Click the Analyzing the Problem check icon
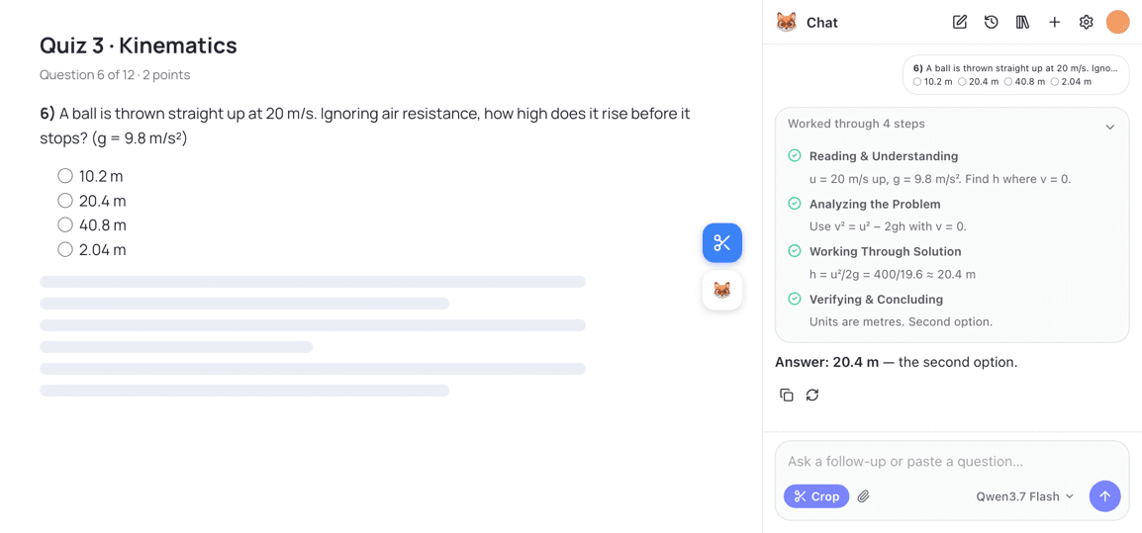This screenshot has height=533, width=1142. coord(795,204)
